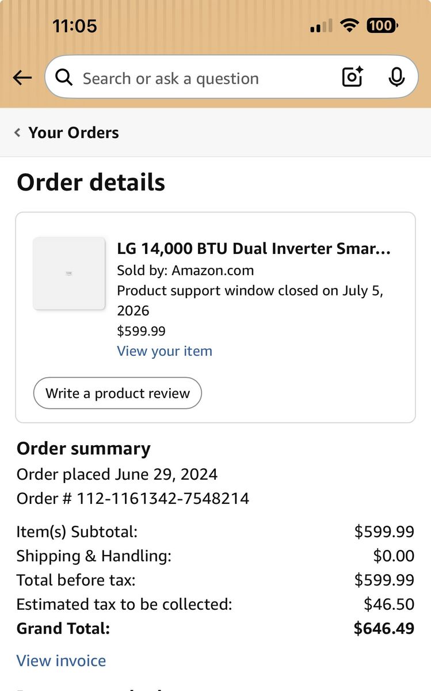Viewport: 431px width, 691px height.
Task: Tap the Wi-Fi status icon
Action: 349,25
